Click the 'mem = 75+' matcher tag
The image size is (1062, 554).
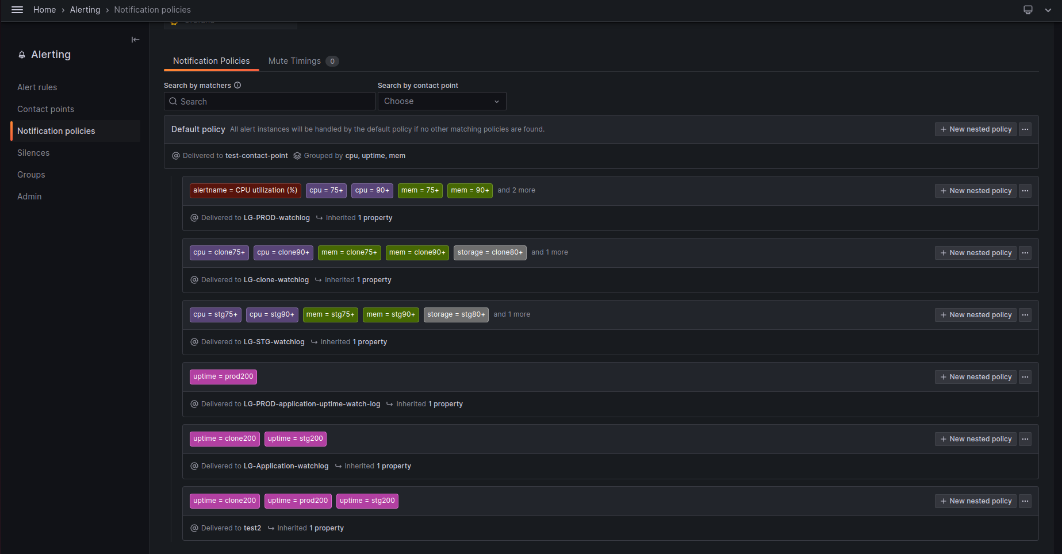pyautogui.click(x=420, y=190)
